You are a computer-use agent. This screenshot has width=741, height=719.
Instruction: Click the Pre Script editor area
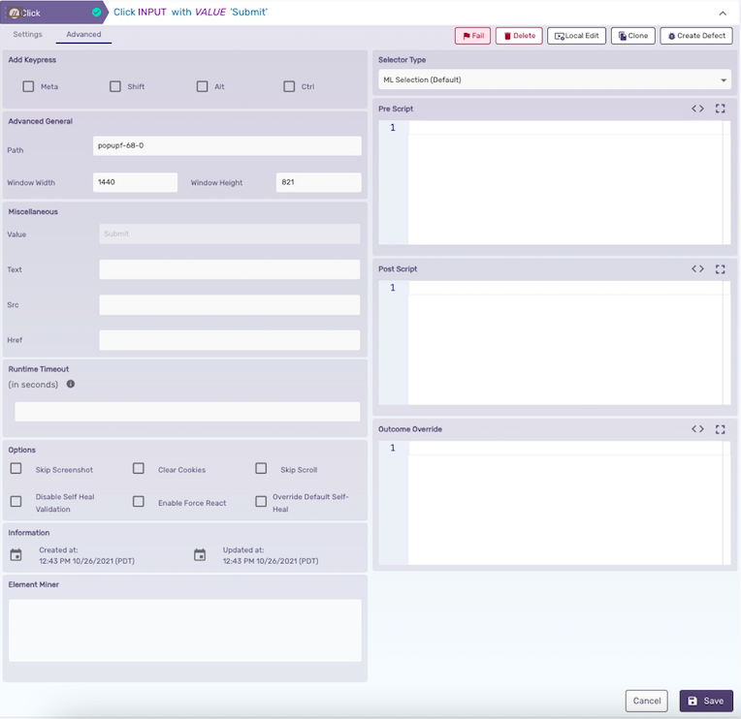point(555,182)
